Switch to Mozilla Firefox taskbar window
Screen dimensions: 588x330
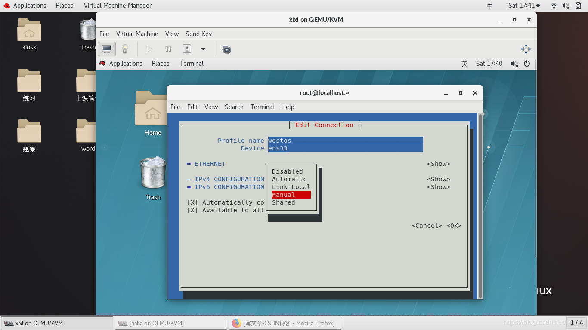click(x=285, y=323)
